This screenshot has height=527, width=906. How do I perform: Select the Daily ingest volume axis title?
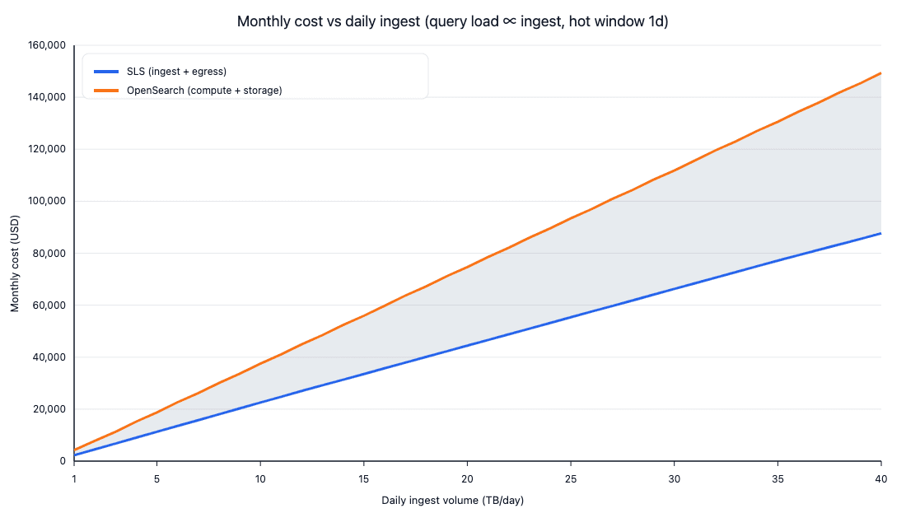(452, 500)
